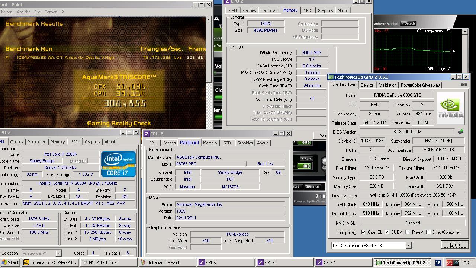
Task: Click the NCT6776 LPCIO field
Action: coord(230,187)
